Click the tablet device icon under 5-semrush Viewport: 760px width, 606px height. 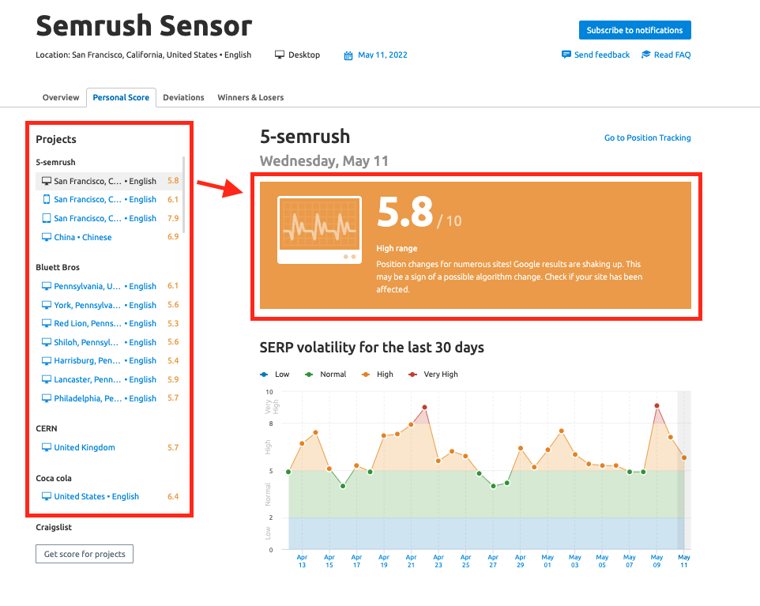click(x=46, y=219)
